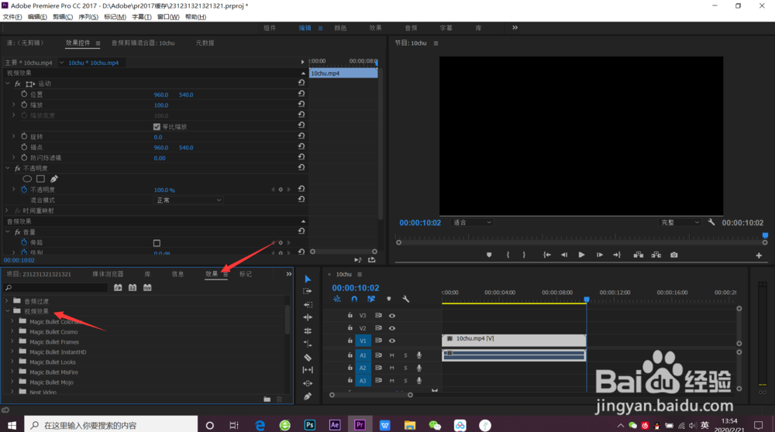Select the ellipse mask tool under Opacity
This screenshot has height=432, width=775.
27,179
